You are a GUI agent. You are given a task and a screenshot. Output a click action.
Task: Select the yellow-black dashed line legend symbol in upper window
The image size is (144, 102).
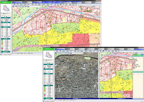(2, 20)
